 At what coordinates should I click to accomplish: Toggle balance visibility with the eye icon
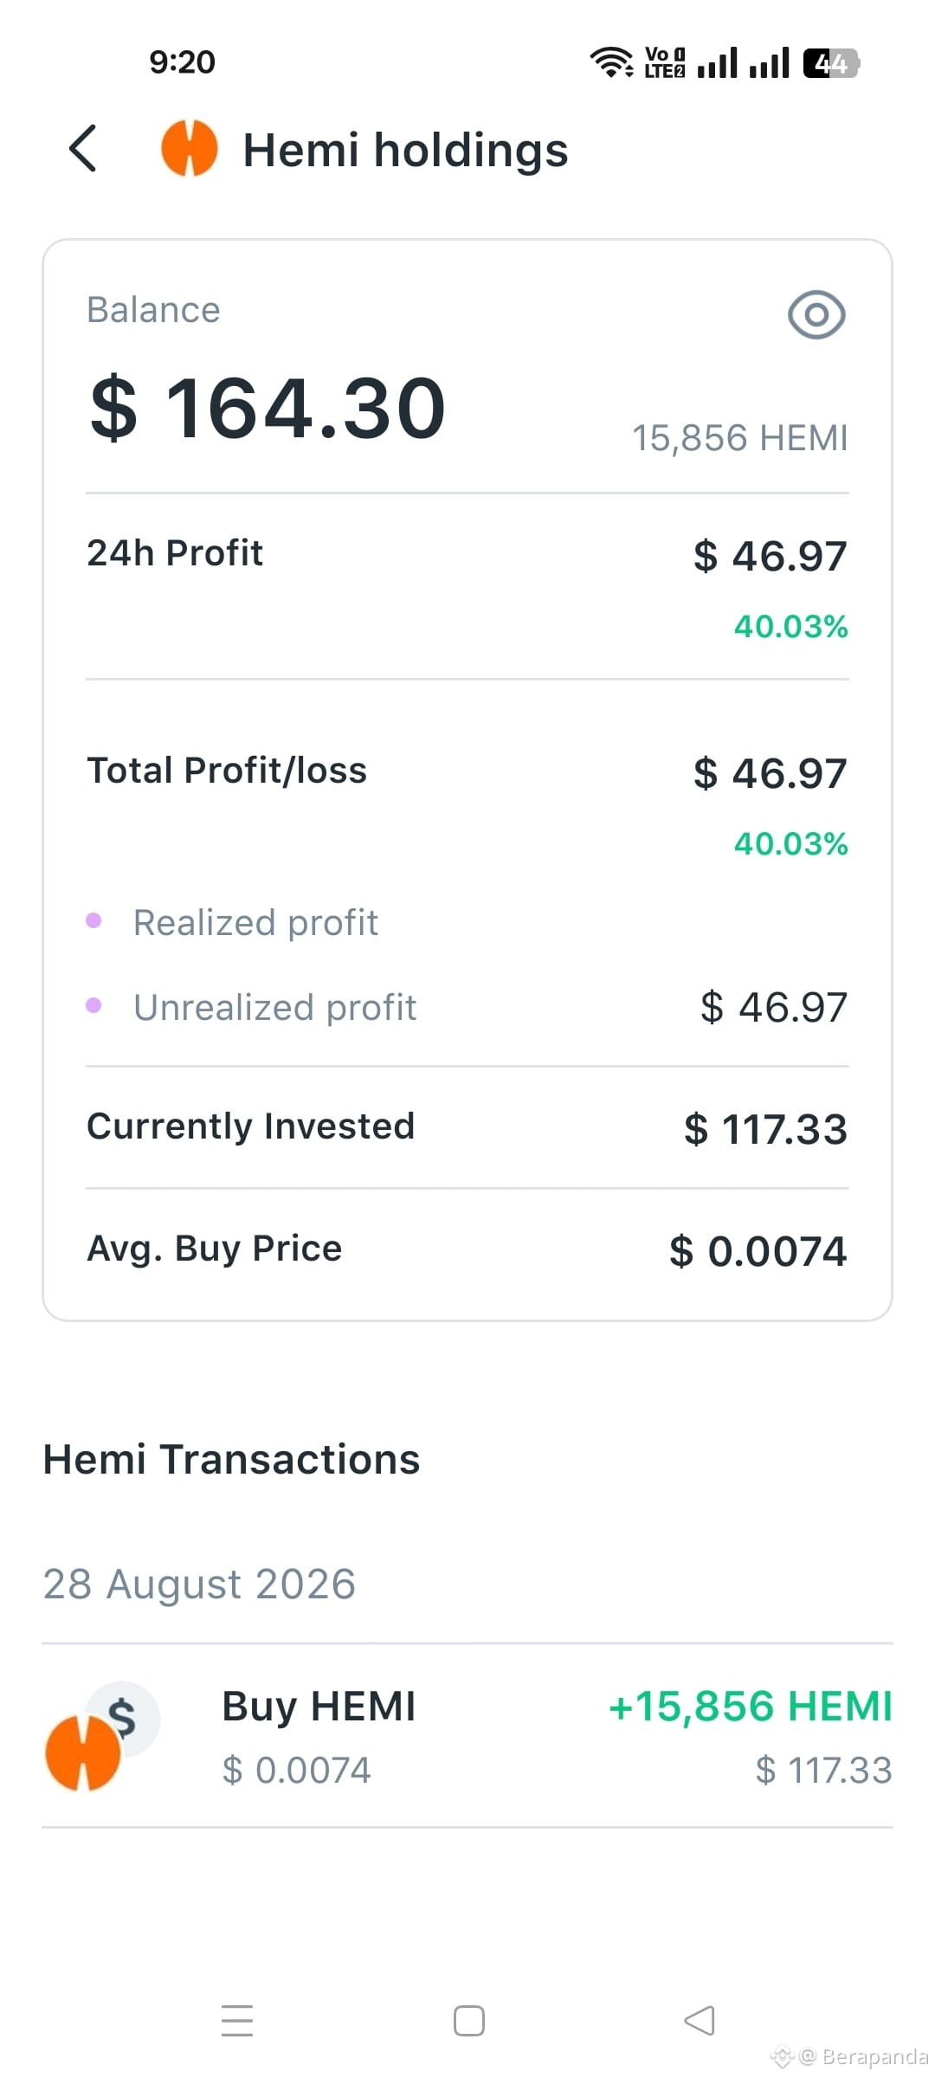[816, 314]
